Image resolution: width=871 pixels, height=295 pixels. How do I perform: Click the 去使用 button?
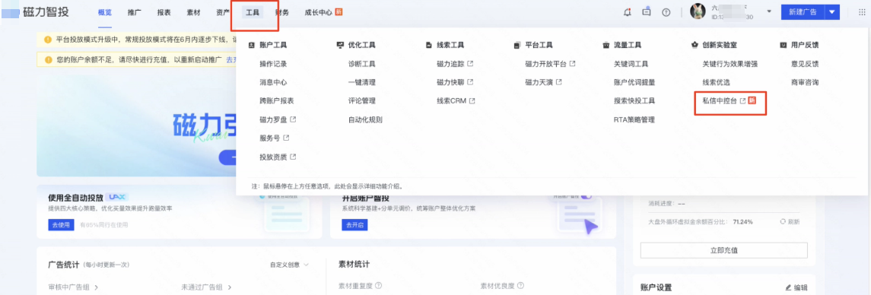pyautogui.click(x=61, y=225)
